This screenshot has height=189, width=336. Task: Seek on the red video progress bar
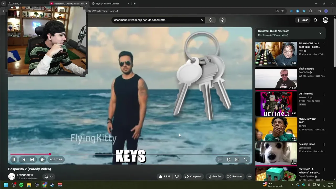point(130,154)
